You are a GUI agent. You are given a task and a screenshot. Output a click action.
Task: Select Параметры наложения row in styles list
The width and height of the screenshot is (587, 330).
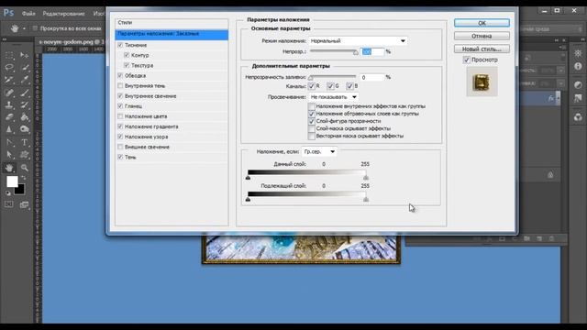172,34
